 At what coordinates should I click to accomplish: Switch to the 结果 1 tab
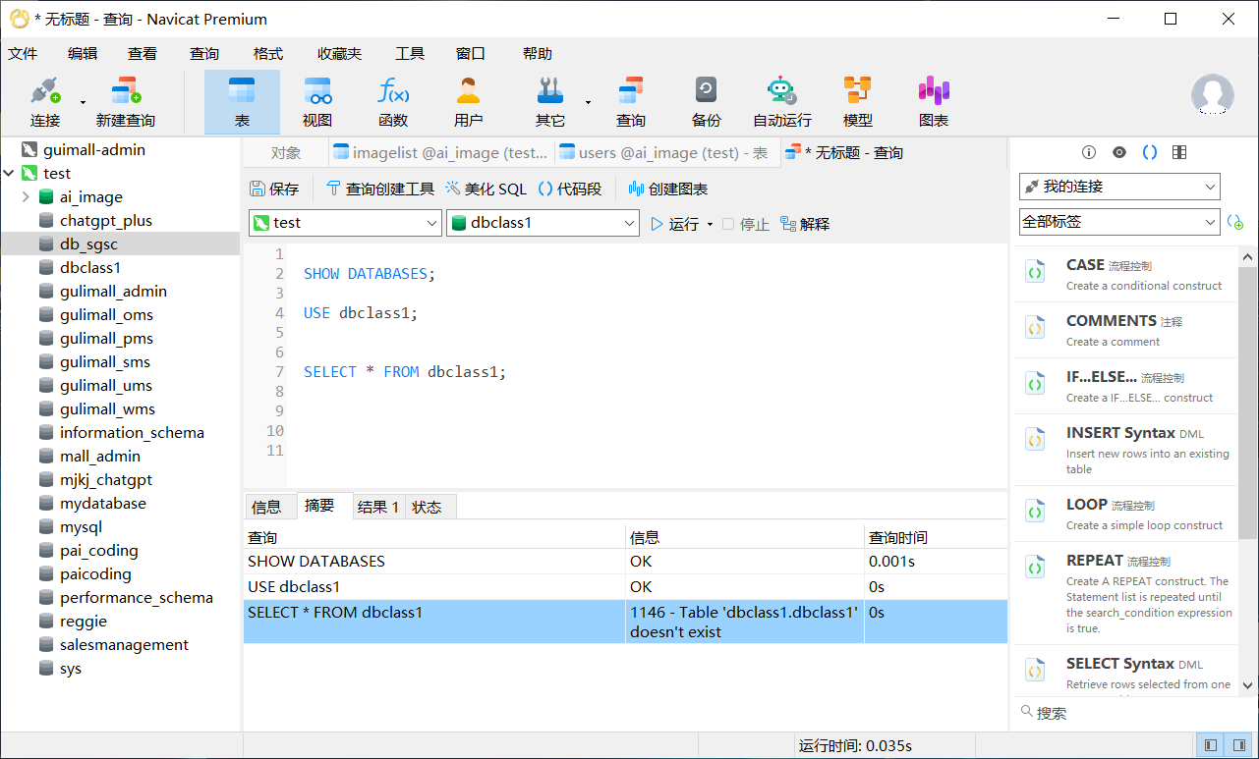pyautogui.click(x=378, y=508)
